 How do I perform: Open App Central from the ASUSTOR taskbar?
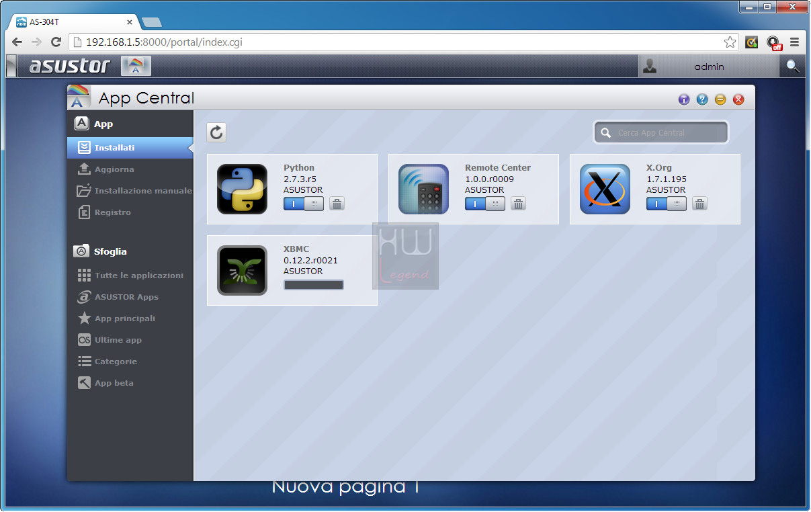[136, 66]
